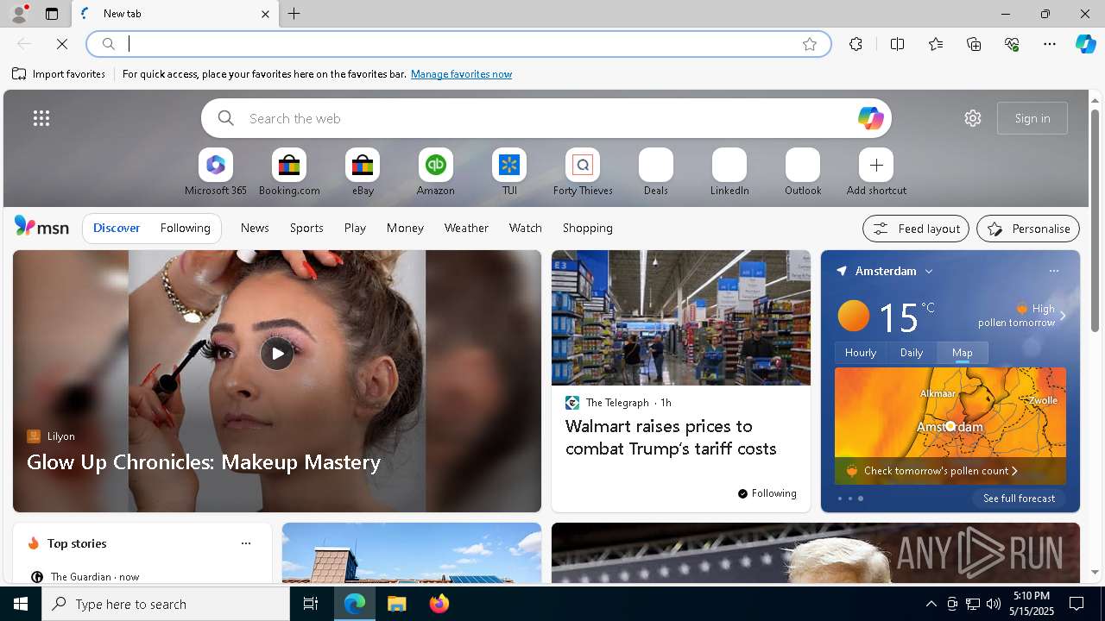Image resolution: width=1105 pixels, height=621 pixels.
Task: Open the News tab
Action: pyautogui.click(x=255, y=228)
